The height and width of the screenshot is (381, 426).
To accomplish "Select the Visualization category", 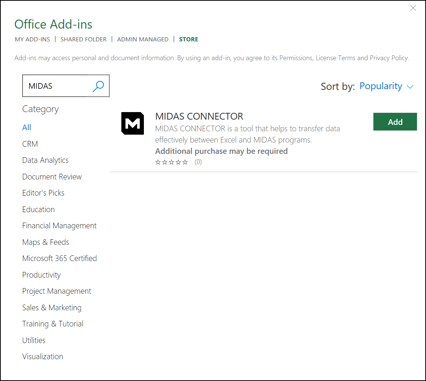I will [42, 356].
